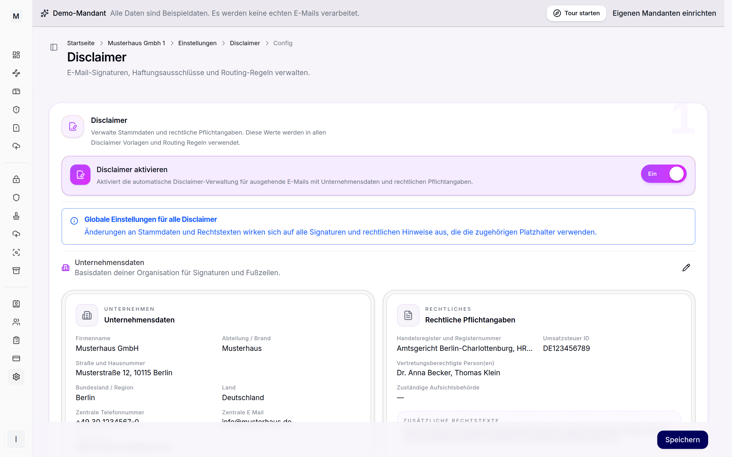
Task: Open the dashboard grid icon in sidebar
Action: coord(16,55)
